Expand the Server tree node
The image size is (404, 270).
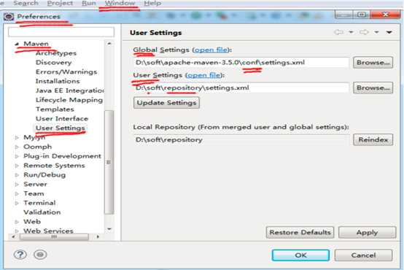click(17, 185)
